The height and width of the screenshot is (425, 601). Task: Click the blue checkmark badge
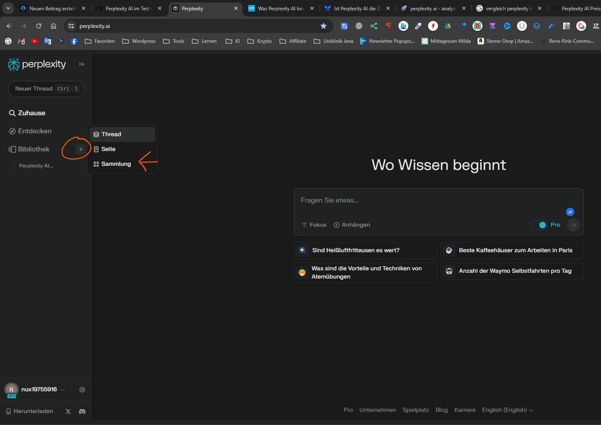click(x=570, y=212)
